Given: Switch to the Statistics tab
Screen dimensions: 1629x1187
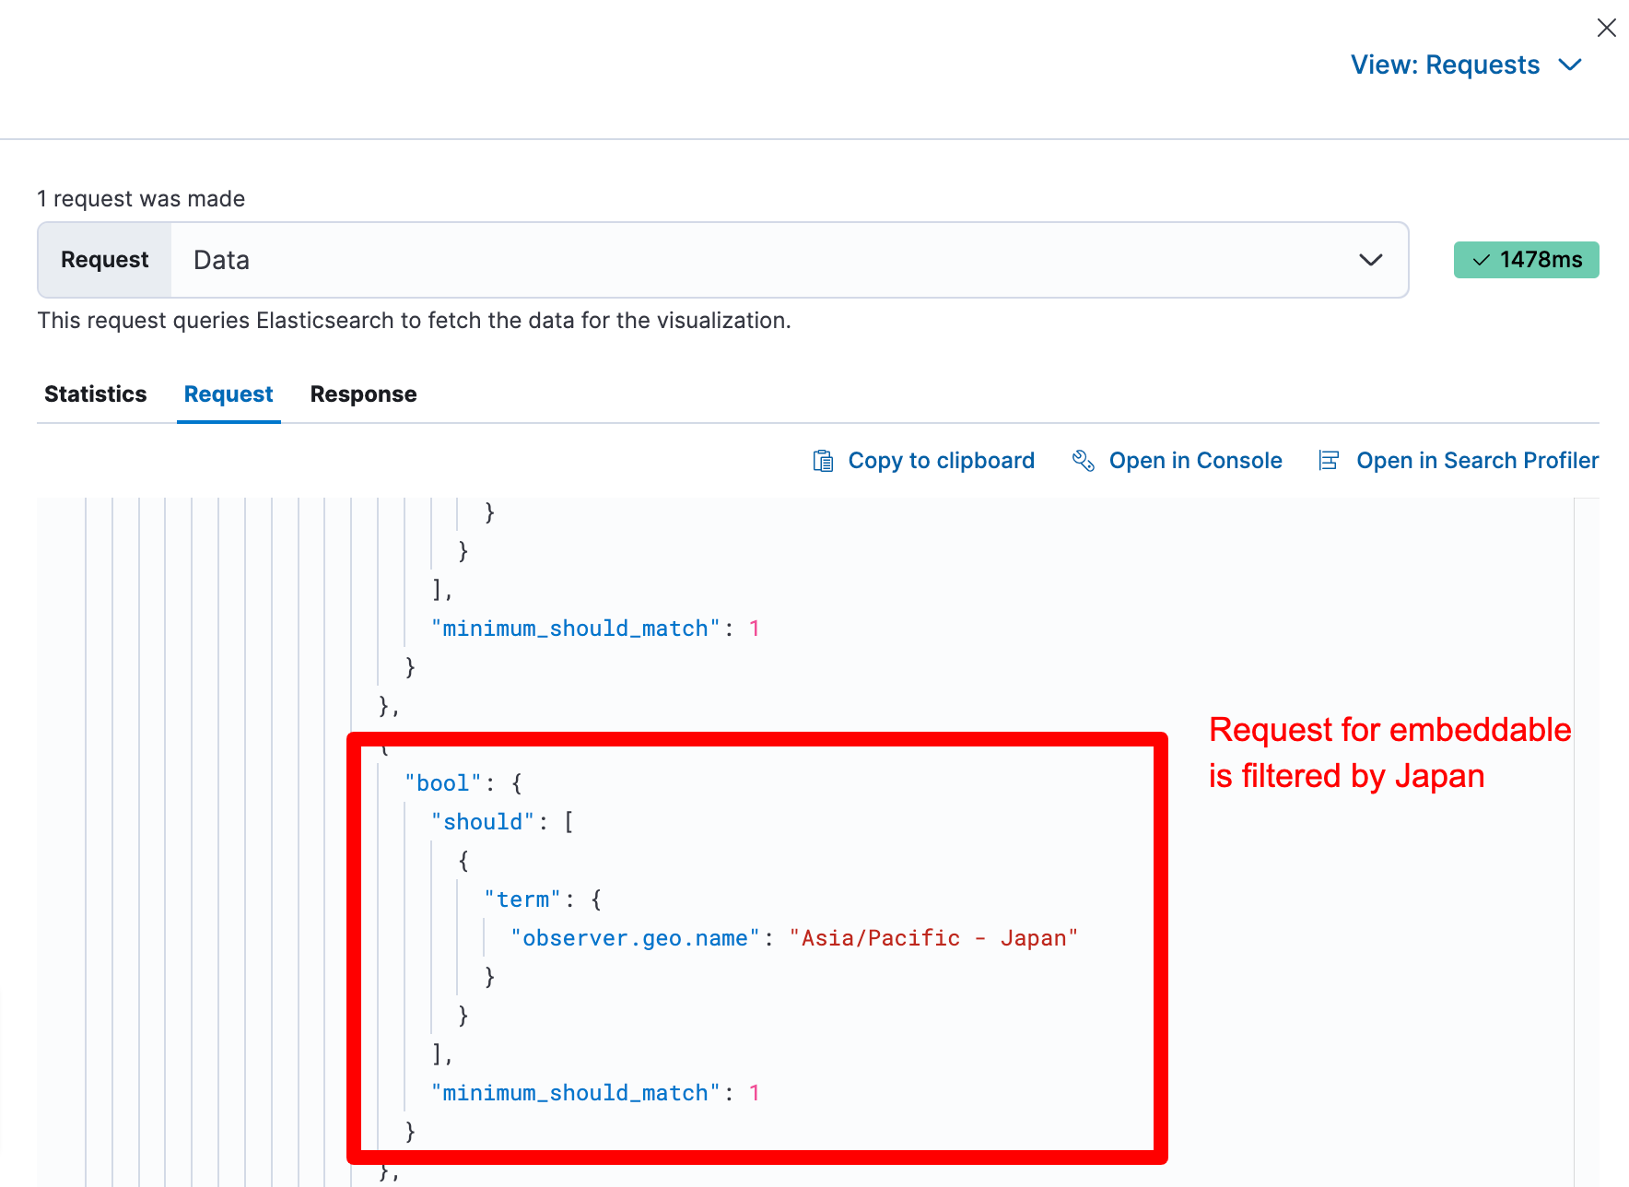Looking at the screenshot, I should [95, 394].
